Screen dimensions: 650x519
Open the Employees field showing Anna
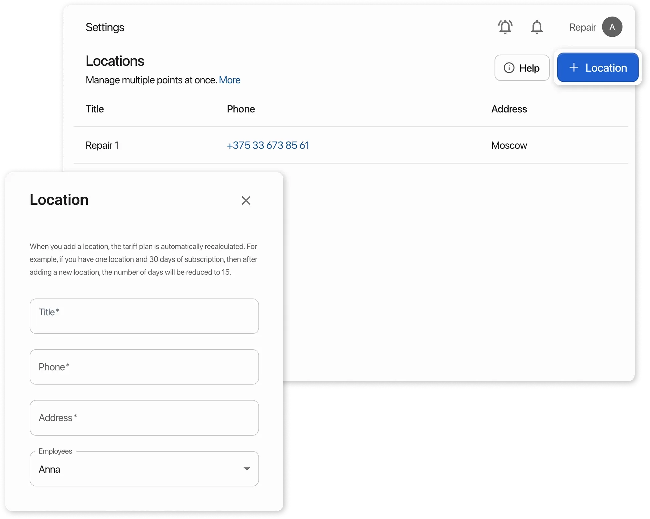134,469
